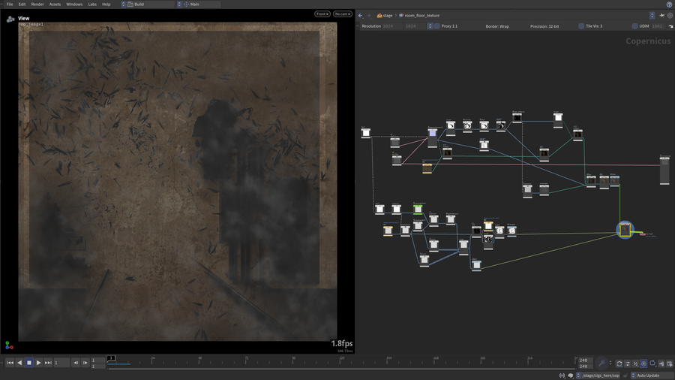
Task: Click the room_floor_texture path breadcrumb
Action: pyautogui.click(x=419, y=16)
